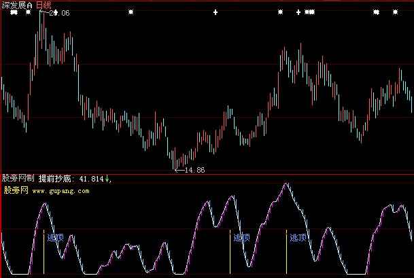Select the 日线 daily period label
The width and height of the screenshot is (414, 278).
click(44, 5)
